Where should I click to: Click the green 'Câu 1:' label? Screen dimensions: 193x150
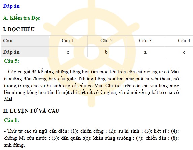click(11, 120)
